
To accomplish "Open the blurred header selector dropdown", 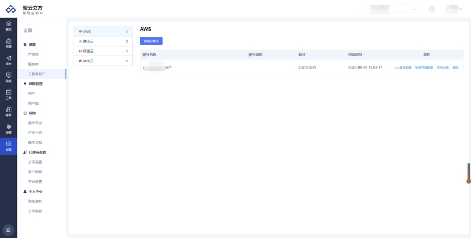I will point(406,9).
